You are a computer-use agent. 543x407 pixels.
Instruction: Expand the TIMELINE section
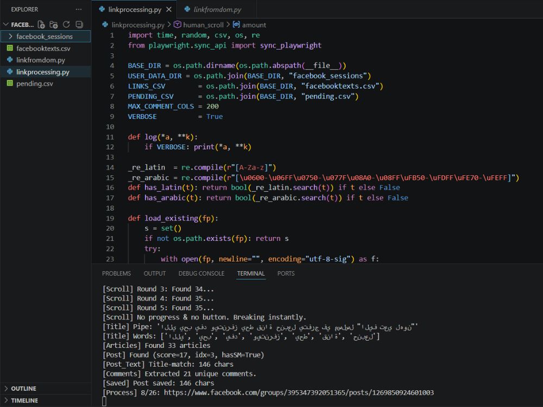point(6,400)
